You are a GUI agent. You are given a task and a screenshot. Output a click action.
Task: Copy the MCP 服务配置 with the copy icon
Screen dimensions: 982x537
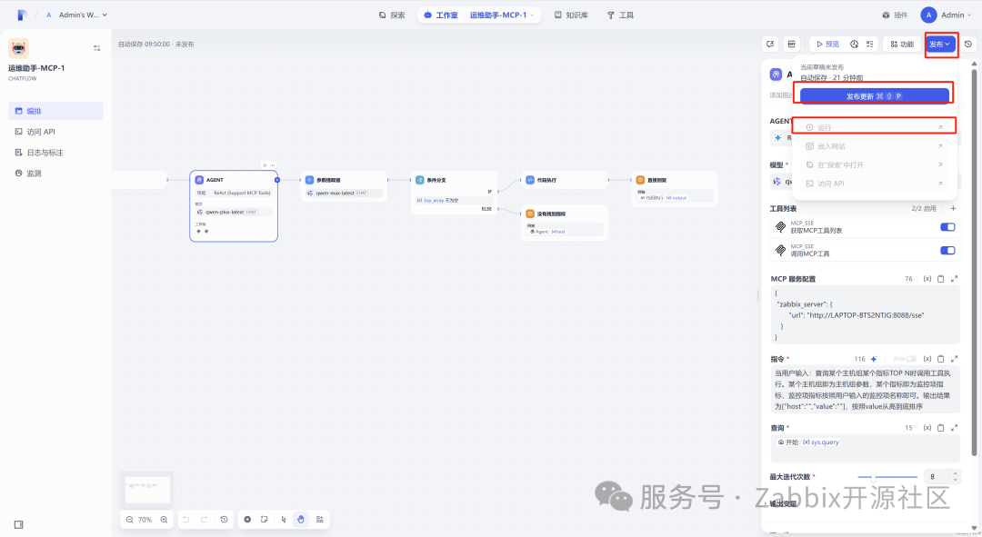941,278
